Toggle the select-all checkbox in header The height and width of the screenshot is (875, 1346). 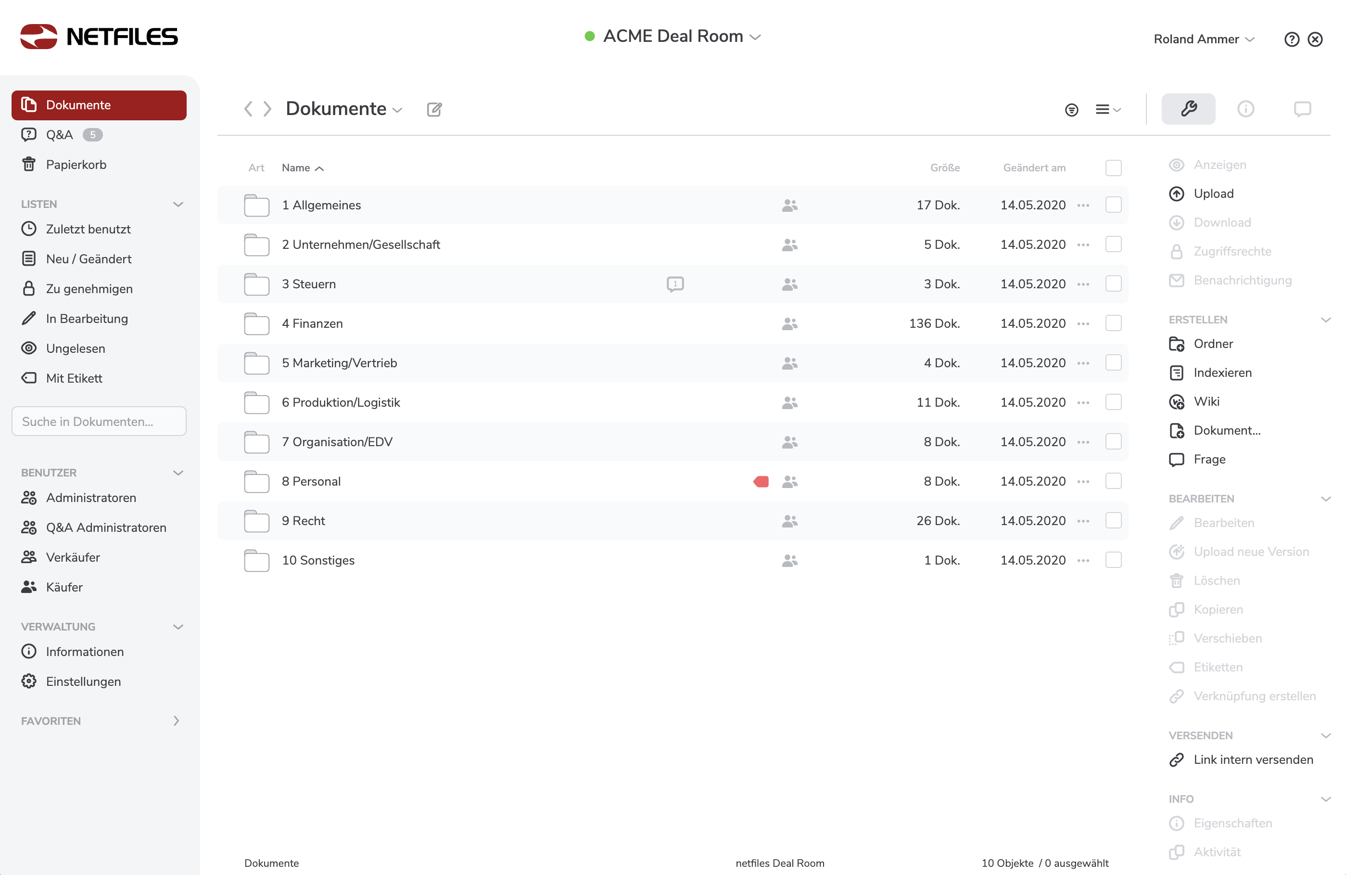1113,168
